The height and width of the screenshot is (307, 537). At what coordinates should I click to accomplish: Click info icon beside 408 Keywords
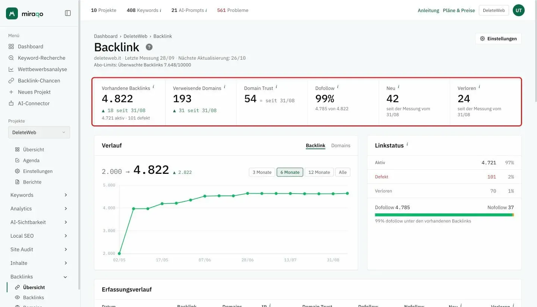pos(160,10)
